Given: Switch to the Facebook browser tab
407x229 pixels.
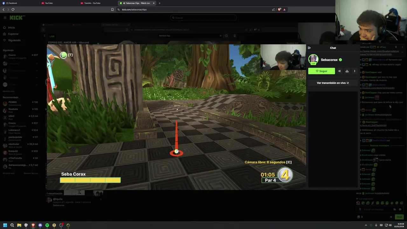Looking at the screenshot, I should click(19, 3).
